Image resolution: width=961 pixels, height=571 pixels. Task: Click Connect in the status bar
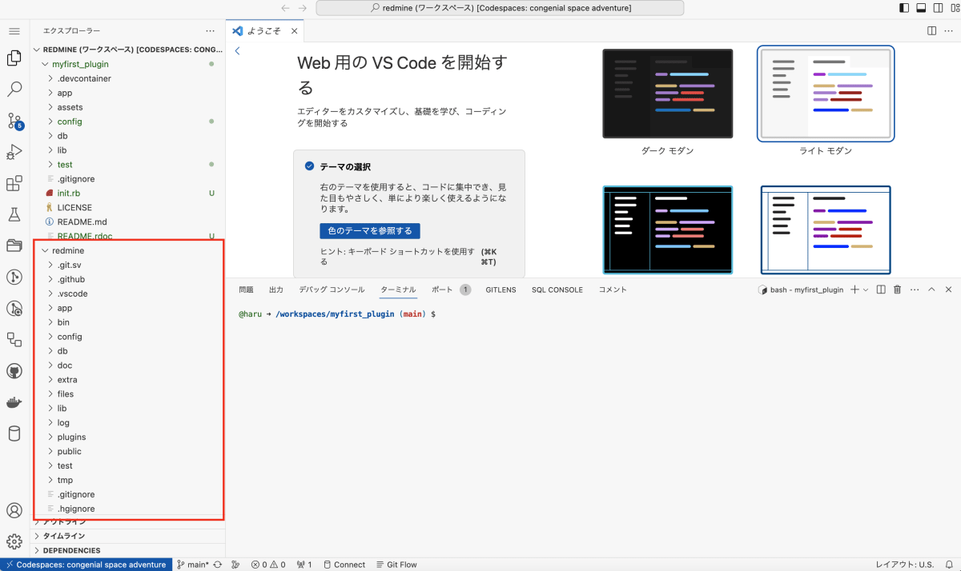(344, 565)
